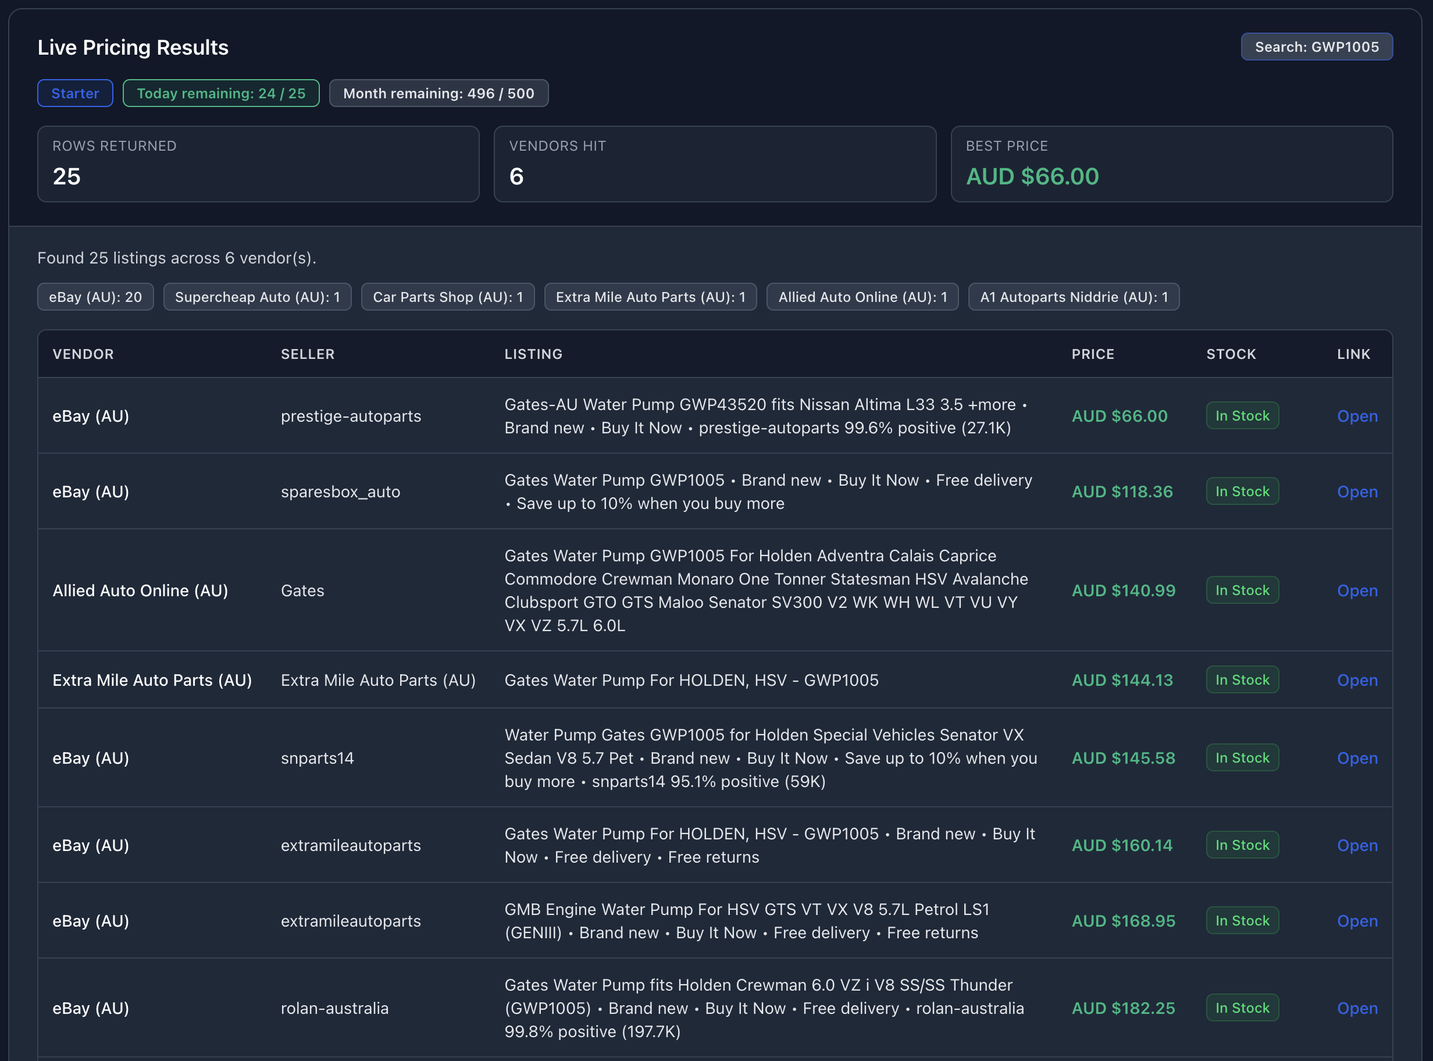The height and width of the screenshot is (1061, 1433).
Task: Click the In Stock badge for Allied Auto Online
Action: pyautogui.click(x=1242, y=591)
